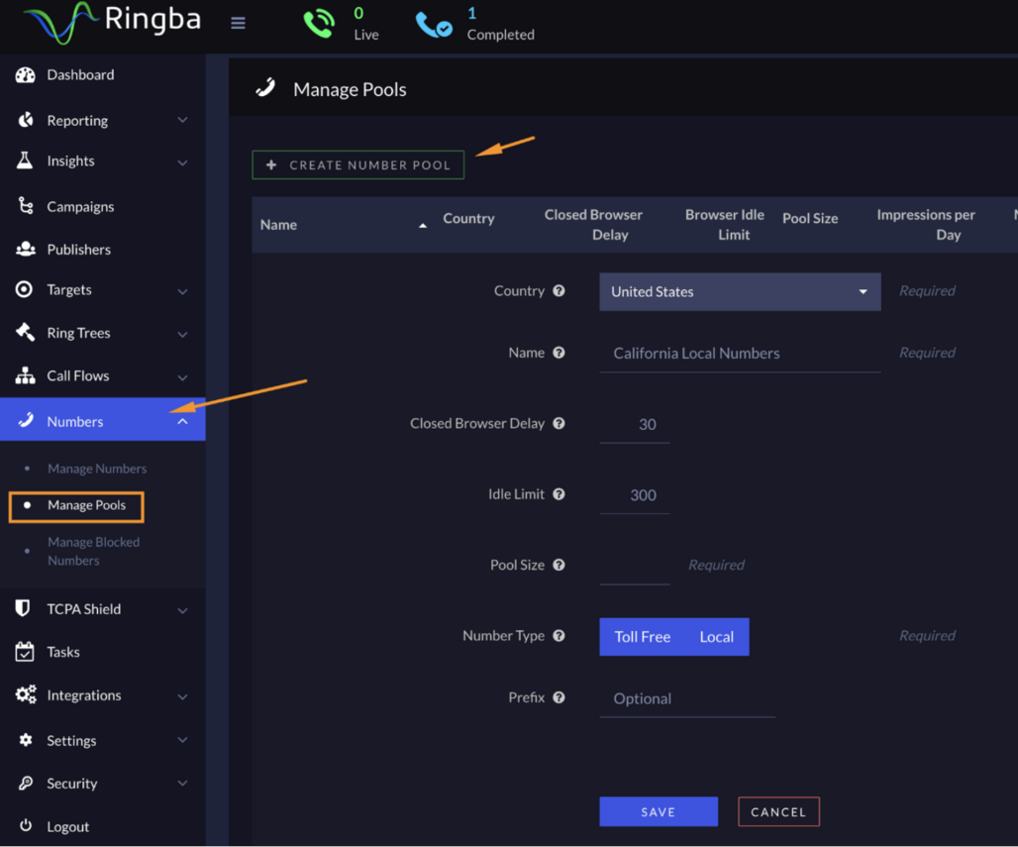1018x847 pixels.
Task: Click the Security key icon
Action: 26,783
